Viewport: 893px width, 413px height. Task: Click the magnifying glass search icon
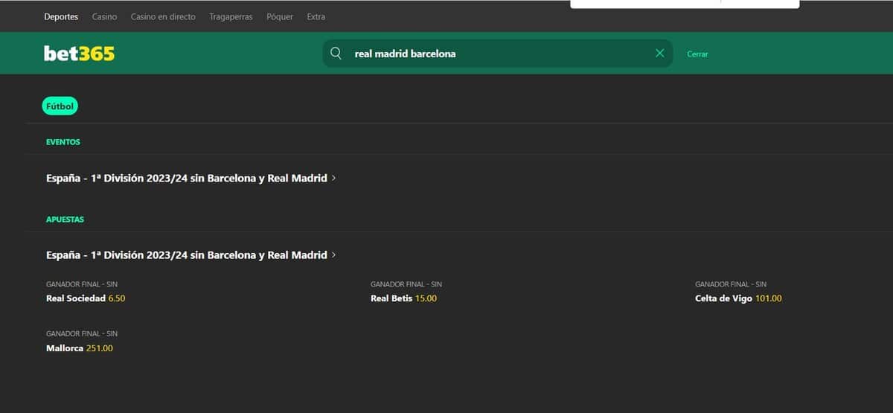coord(336,54)
